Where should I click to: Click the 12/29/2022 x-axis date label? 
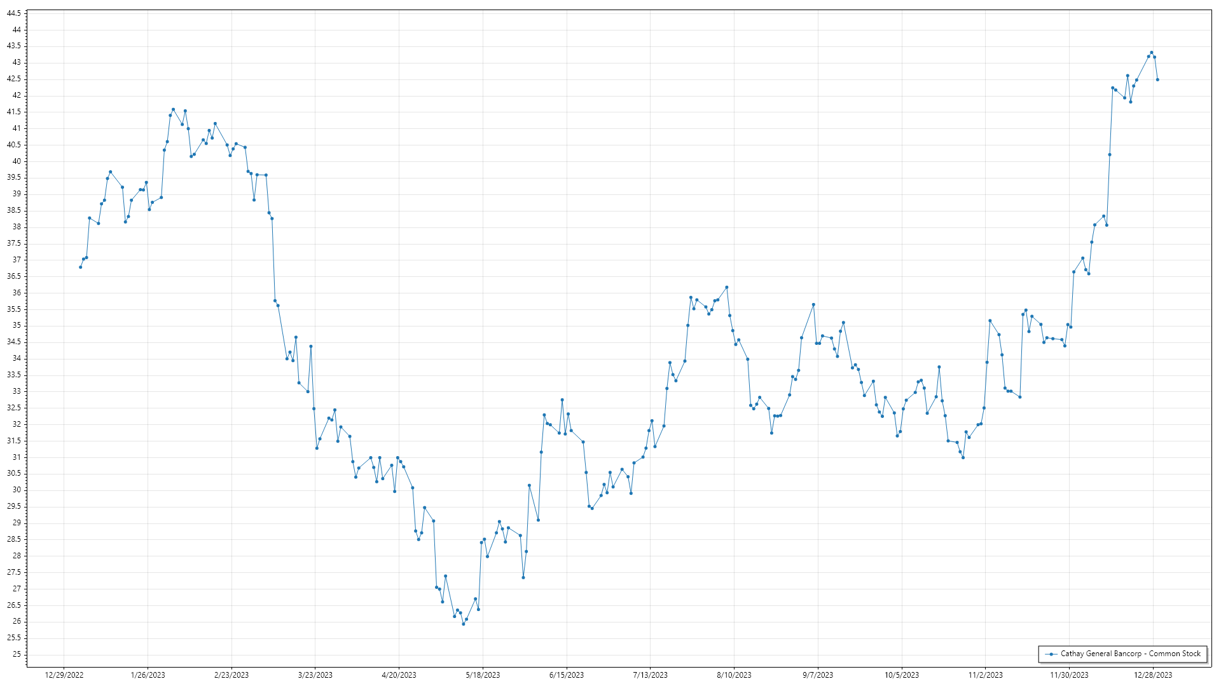tap(64, 675)
